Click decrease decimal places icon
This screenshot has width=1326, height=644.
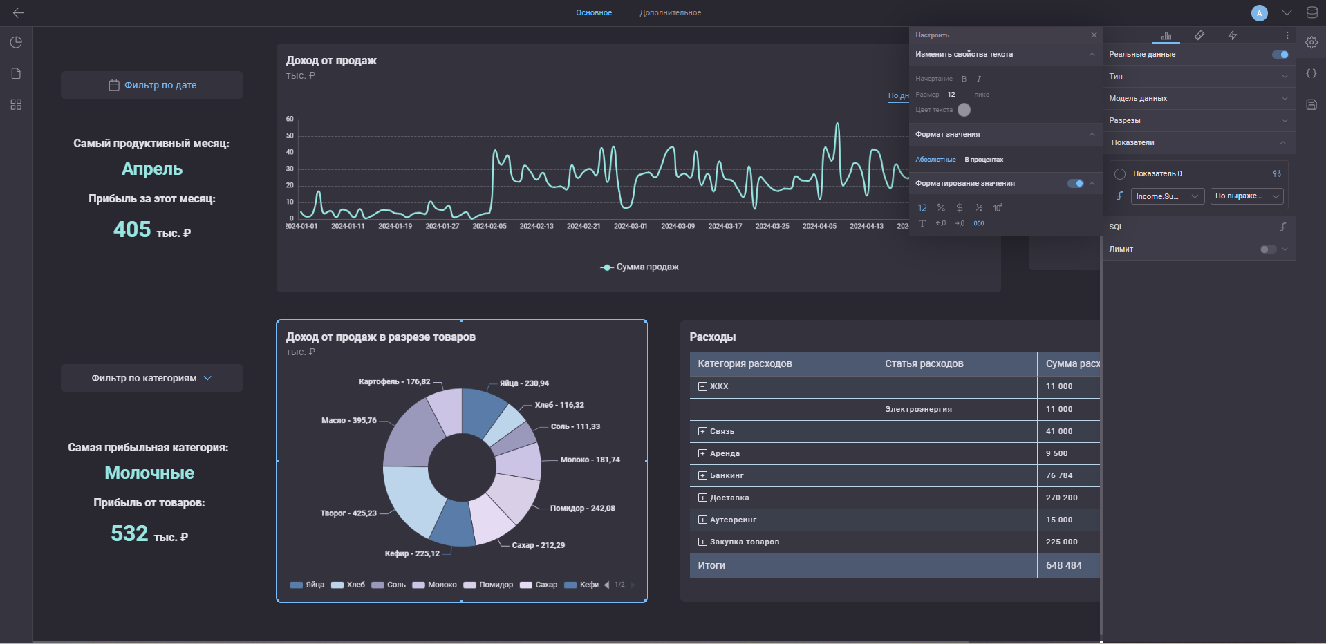[941, 223]
